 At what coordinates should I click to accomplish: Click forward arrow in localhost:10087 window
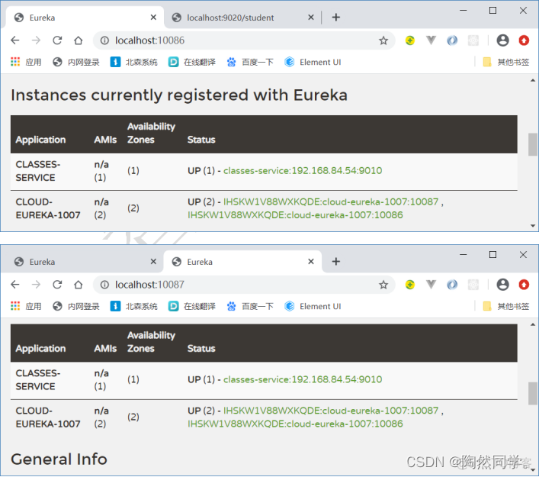tap(36, 285)
